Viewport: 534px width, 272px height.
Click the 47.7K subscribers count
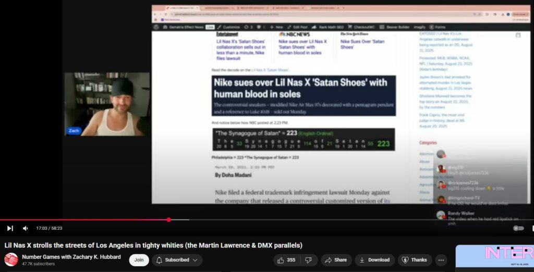[38, 264]
